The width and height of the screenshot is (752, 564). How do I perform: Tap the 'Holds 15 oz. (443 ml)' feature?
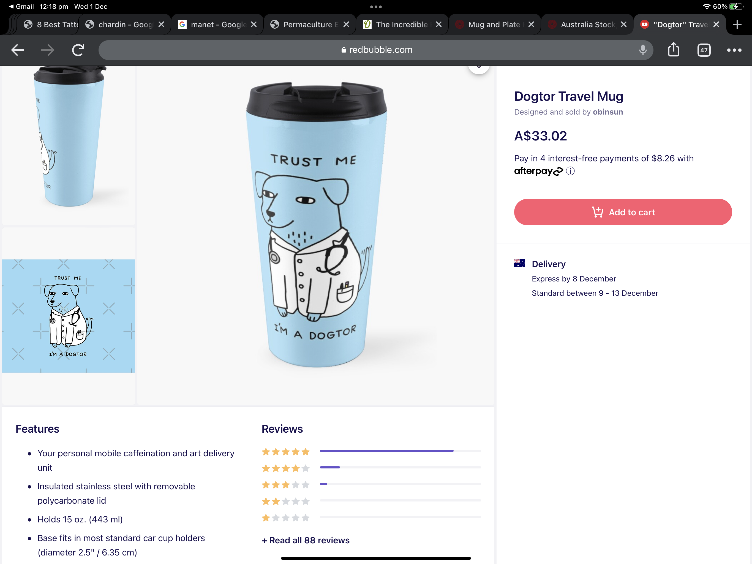[x=80, y=519]
